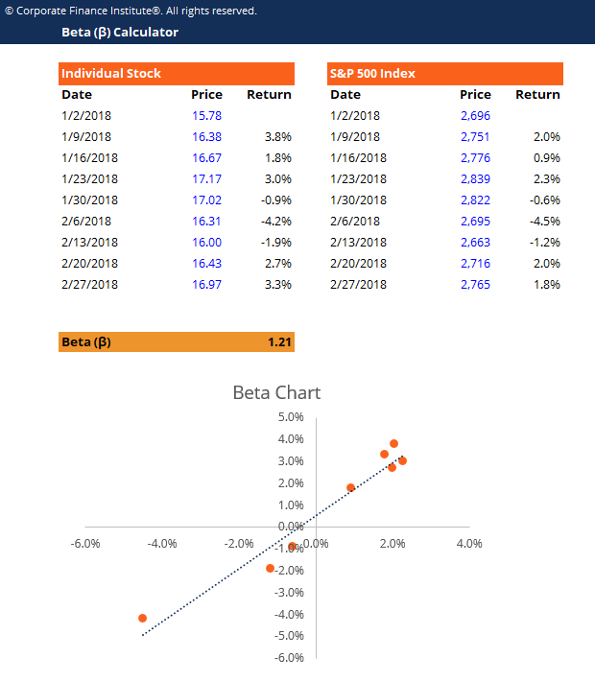
Task: Select the leftmost data point on the chart
Action: (x=142, y=619)
